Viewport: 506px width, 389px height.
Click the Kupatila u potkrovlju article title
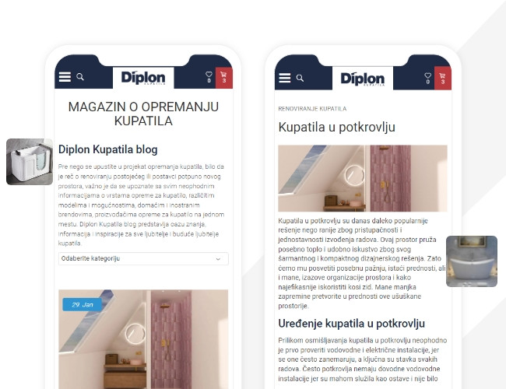336,127
